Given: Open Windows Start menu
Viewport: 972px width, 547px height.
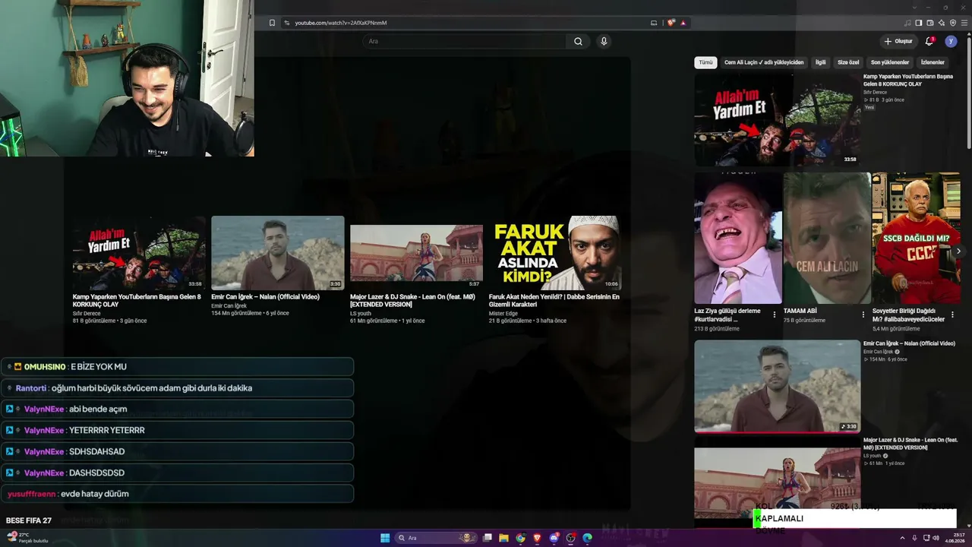Looking at the screenshot, I should click(x=385, y=538).
